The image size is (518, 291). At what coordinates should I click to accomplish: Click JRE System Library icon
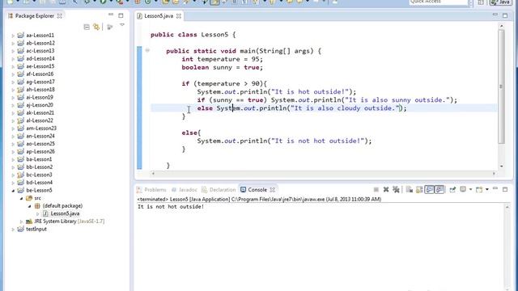29,221
